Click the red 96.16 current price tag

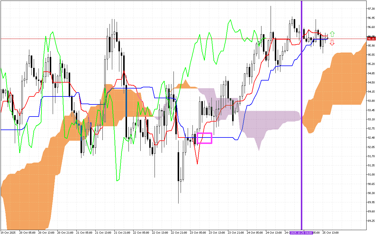(371, 39)
